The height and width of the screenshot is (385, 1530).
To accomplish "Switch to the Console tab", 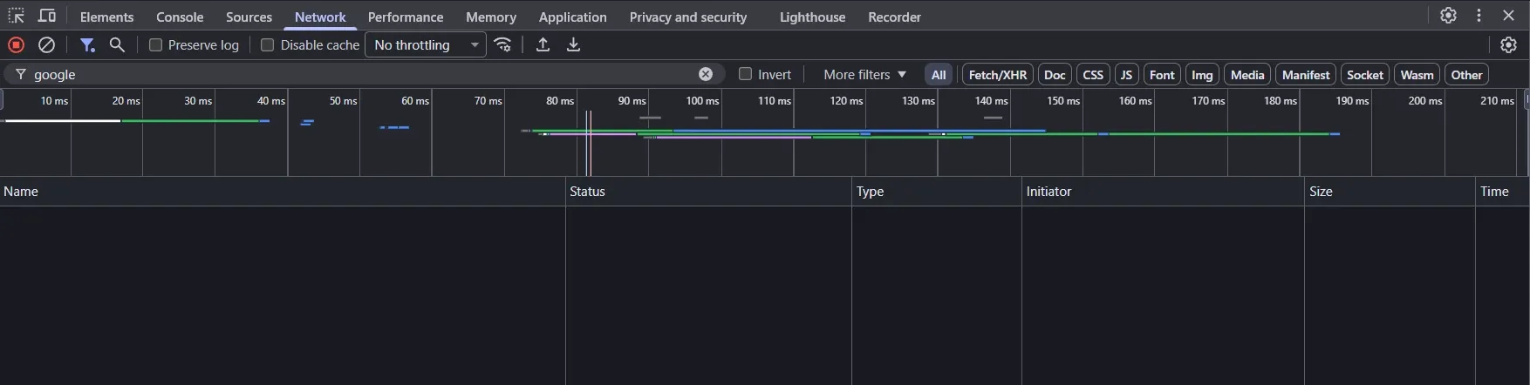I will 180,17.
